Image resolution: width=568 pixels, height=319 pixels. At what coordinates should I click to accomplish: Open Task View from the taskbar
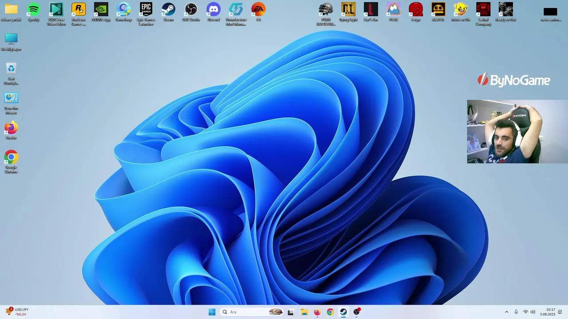pyautogui.click(x=291, y=312)
